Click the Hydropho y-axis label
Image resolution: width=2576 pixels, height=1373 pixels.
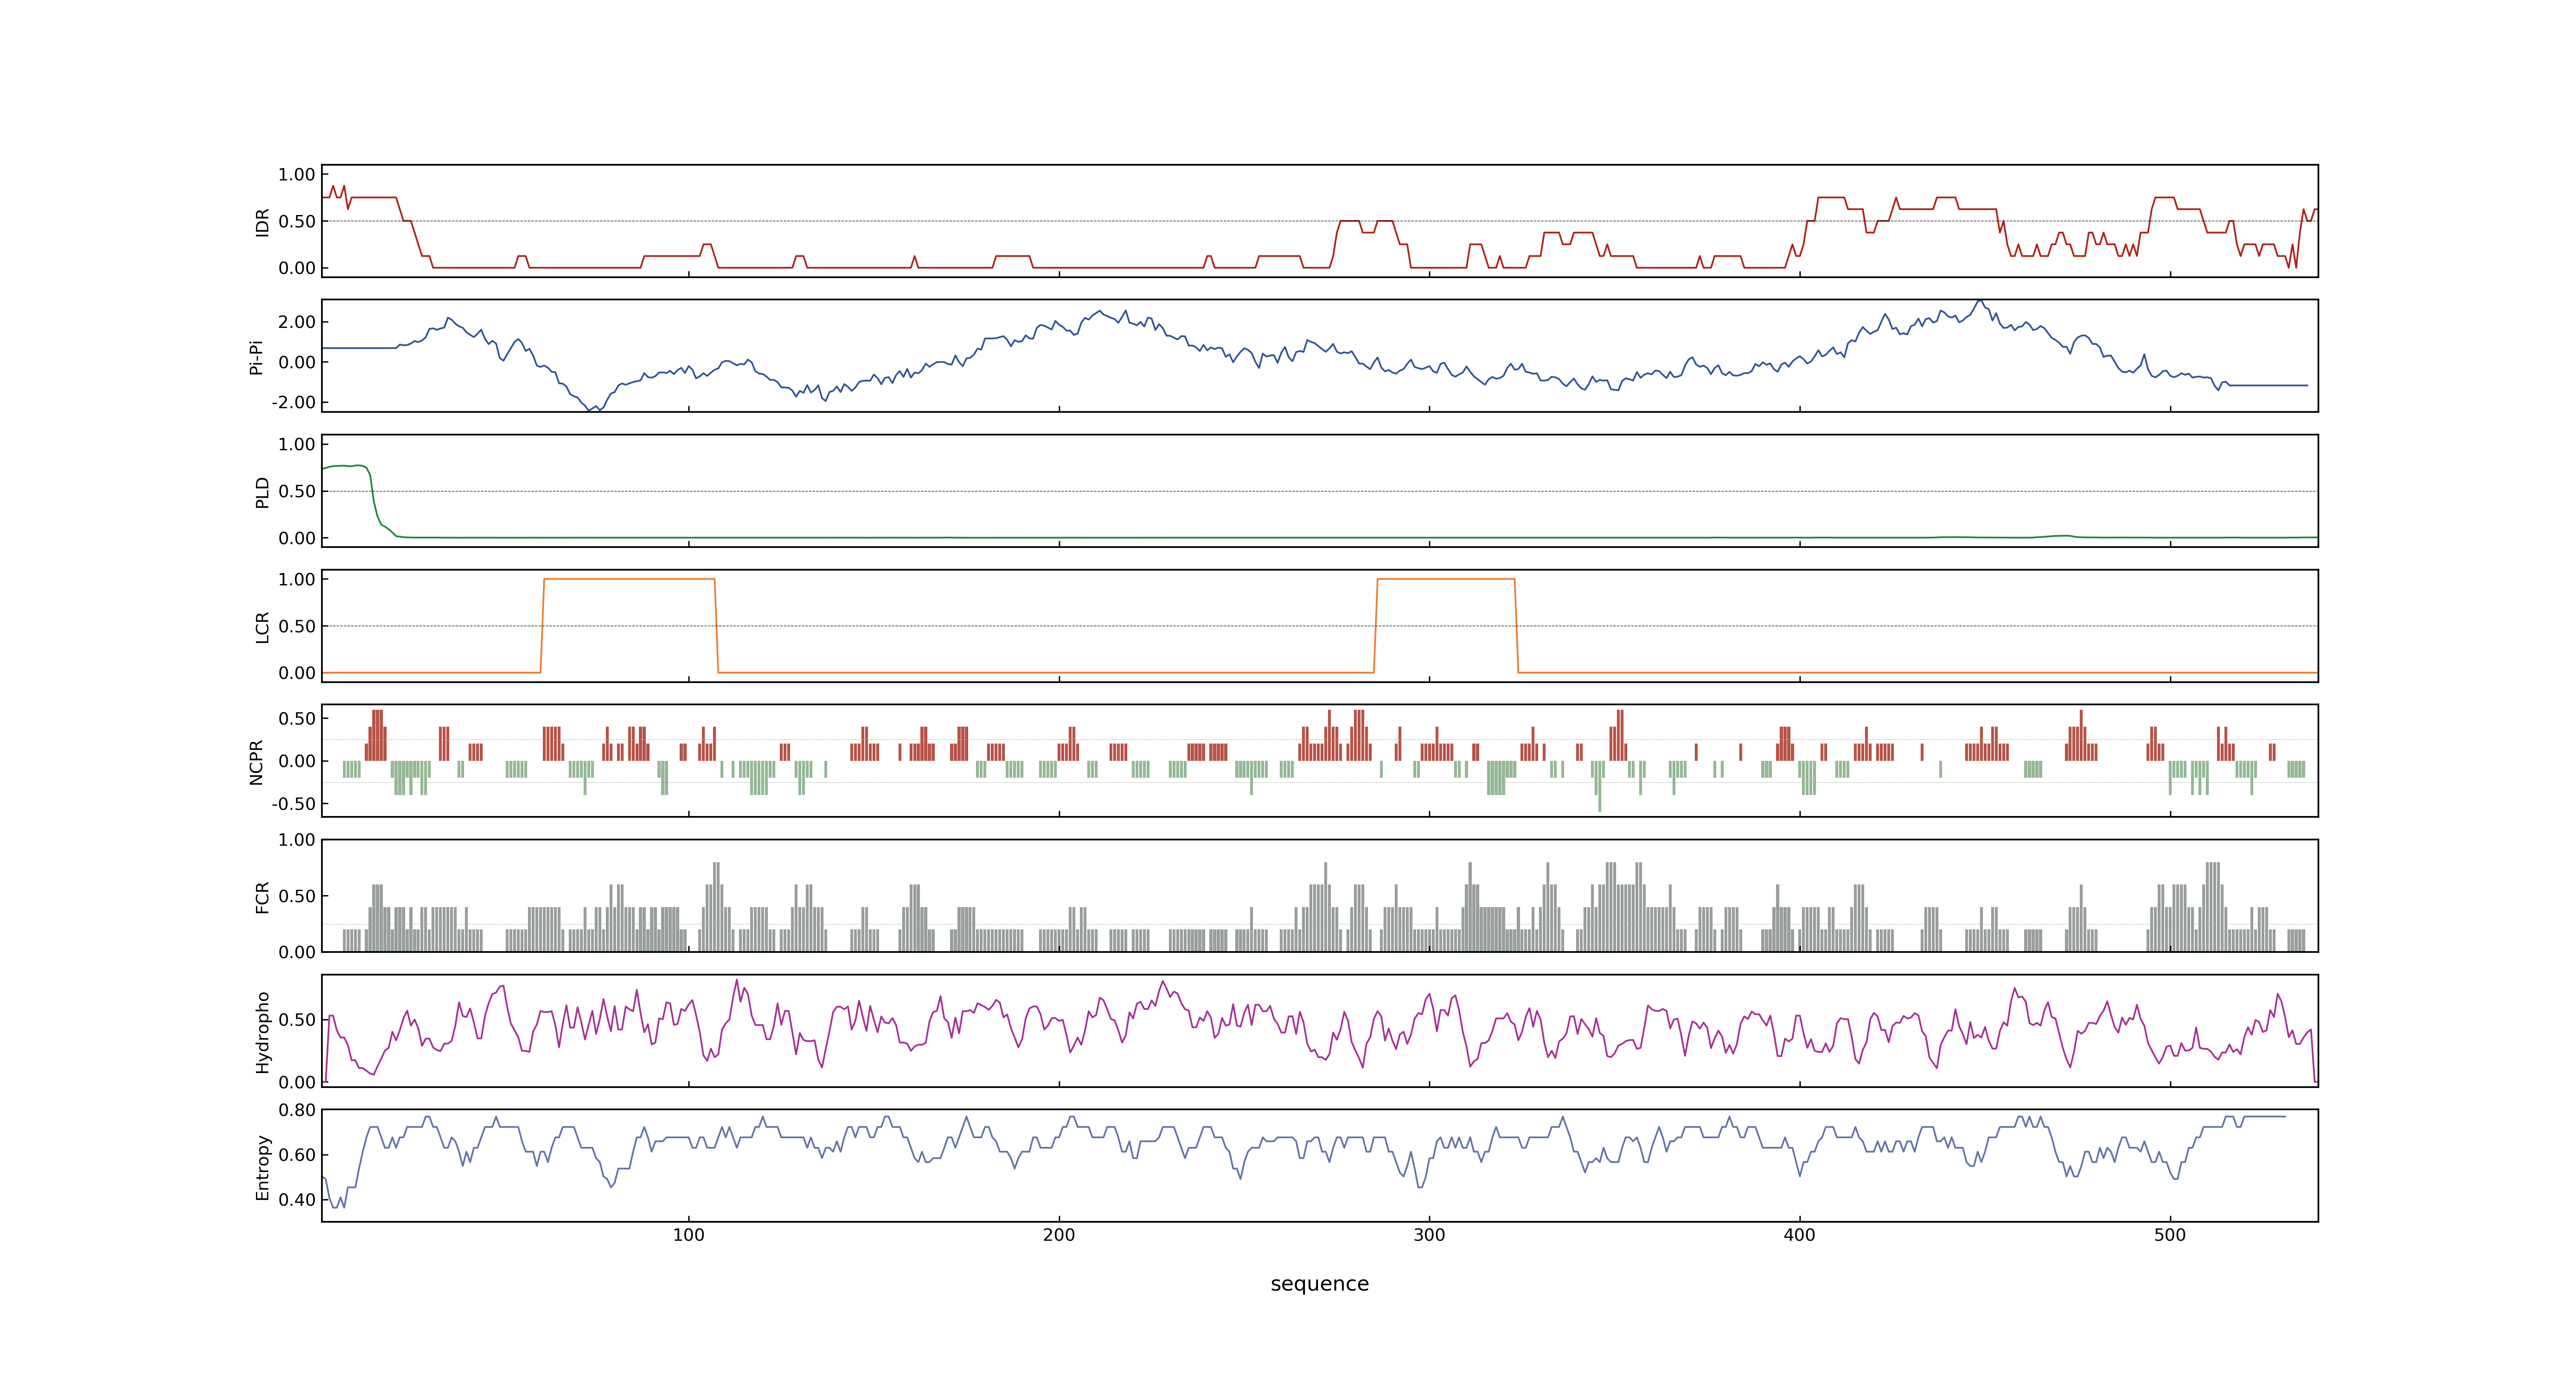click(x=262, y=1032)
